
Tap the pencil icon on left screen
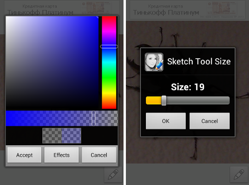113,175
